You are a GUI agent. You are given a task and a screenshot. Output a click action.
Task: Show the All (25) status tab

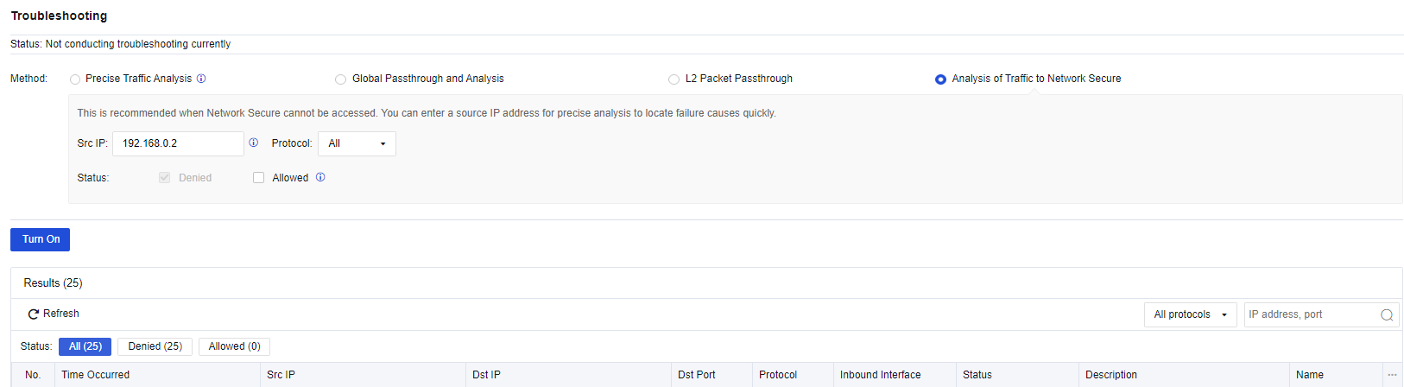[x=85, y=346]
